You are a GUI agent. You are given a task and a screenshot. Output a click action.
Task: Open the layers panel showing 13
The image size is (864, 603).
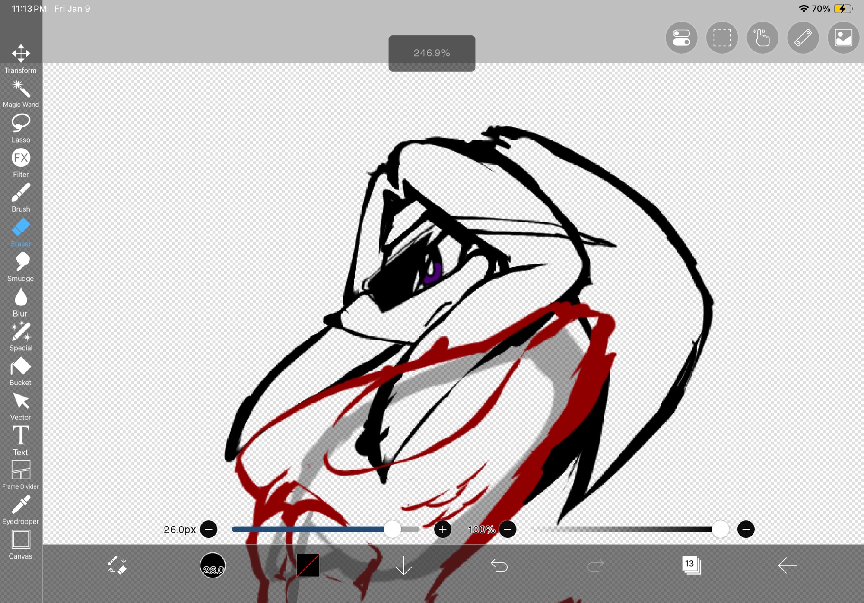[x=691, y=565]
